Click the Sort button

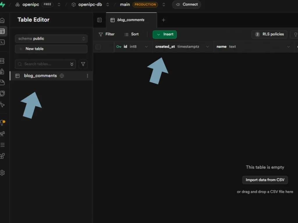(132, 34)
